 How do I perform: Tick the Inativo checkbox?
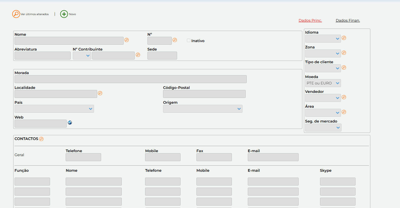pos(188,40)
